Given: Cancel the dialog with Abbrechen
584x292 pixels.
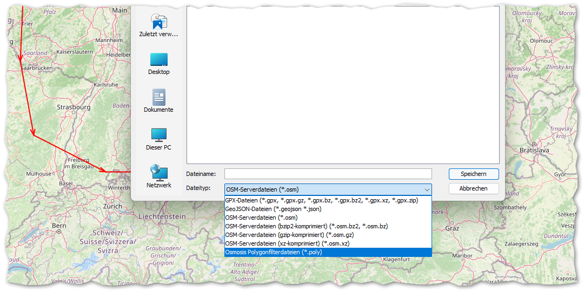Looking at the screenshot, I should pyautogui.click(x=473, y=189).
